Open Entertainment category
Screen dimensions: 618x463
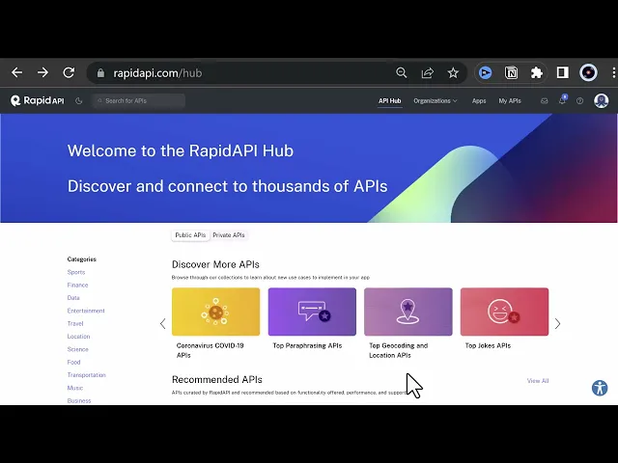click(86, 311)
